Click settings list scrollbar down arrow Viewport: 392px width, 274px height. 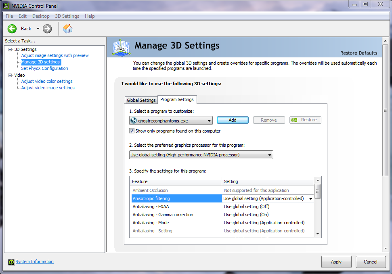[x=318, y=234]
